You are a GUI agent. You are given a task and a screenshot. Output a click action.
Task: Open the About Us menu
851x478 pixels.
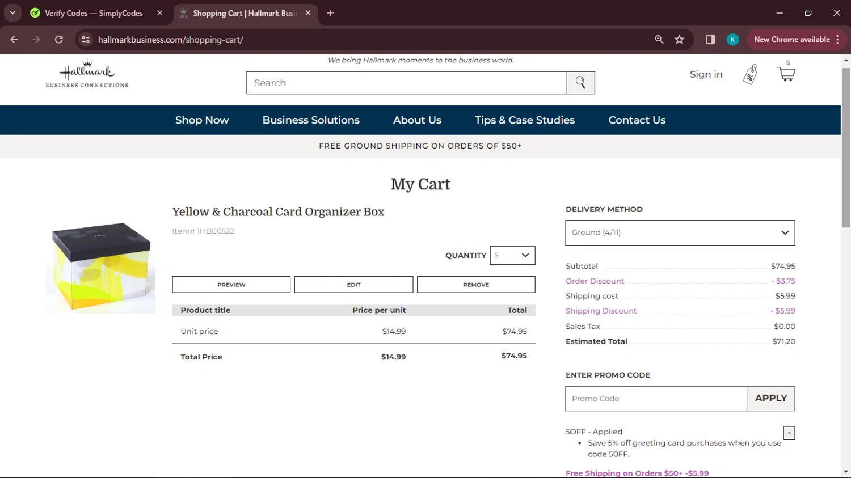pyautogui.click(x=417, y=120)
